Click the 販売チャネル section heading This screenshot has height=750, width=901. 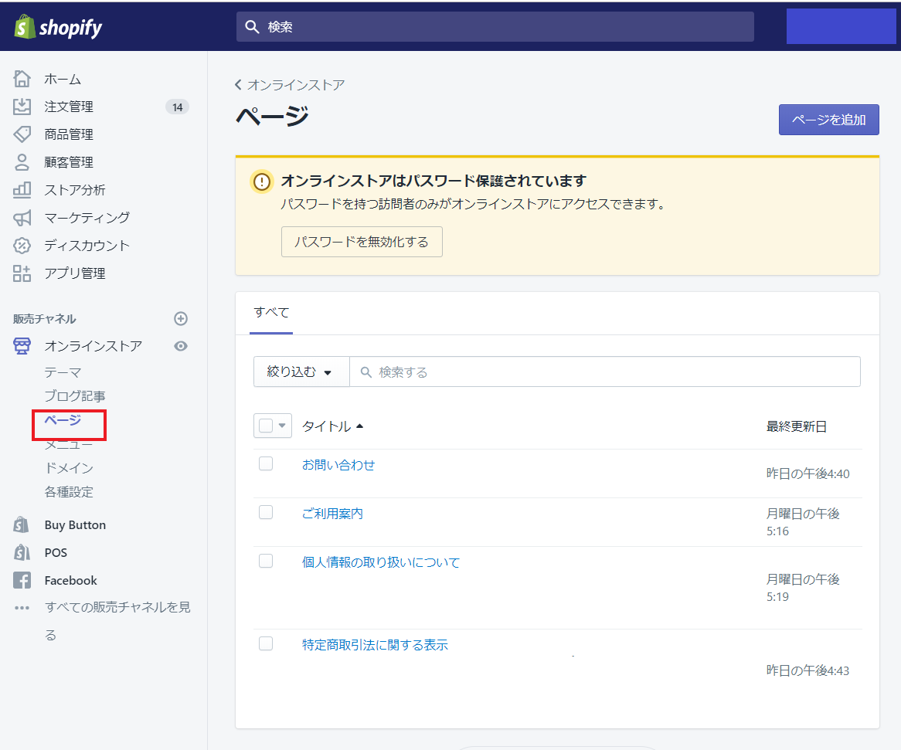pyautogui.click(x=44, y=319)
